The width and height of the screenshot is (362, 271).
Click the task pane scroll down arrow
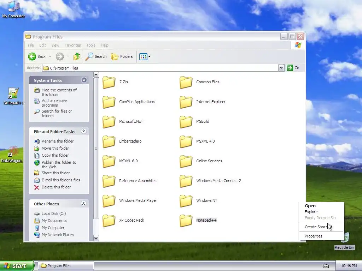(96, 238)
